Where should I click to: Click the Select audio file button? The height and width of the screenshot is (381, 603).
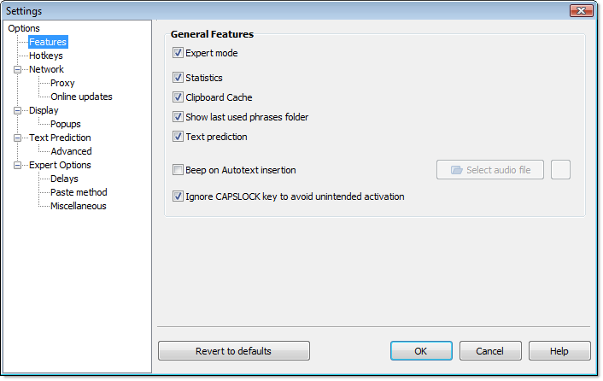[490, 170]
